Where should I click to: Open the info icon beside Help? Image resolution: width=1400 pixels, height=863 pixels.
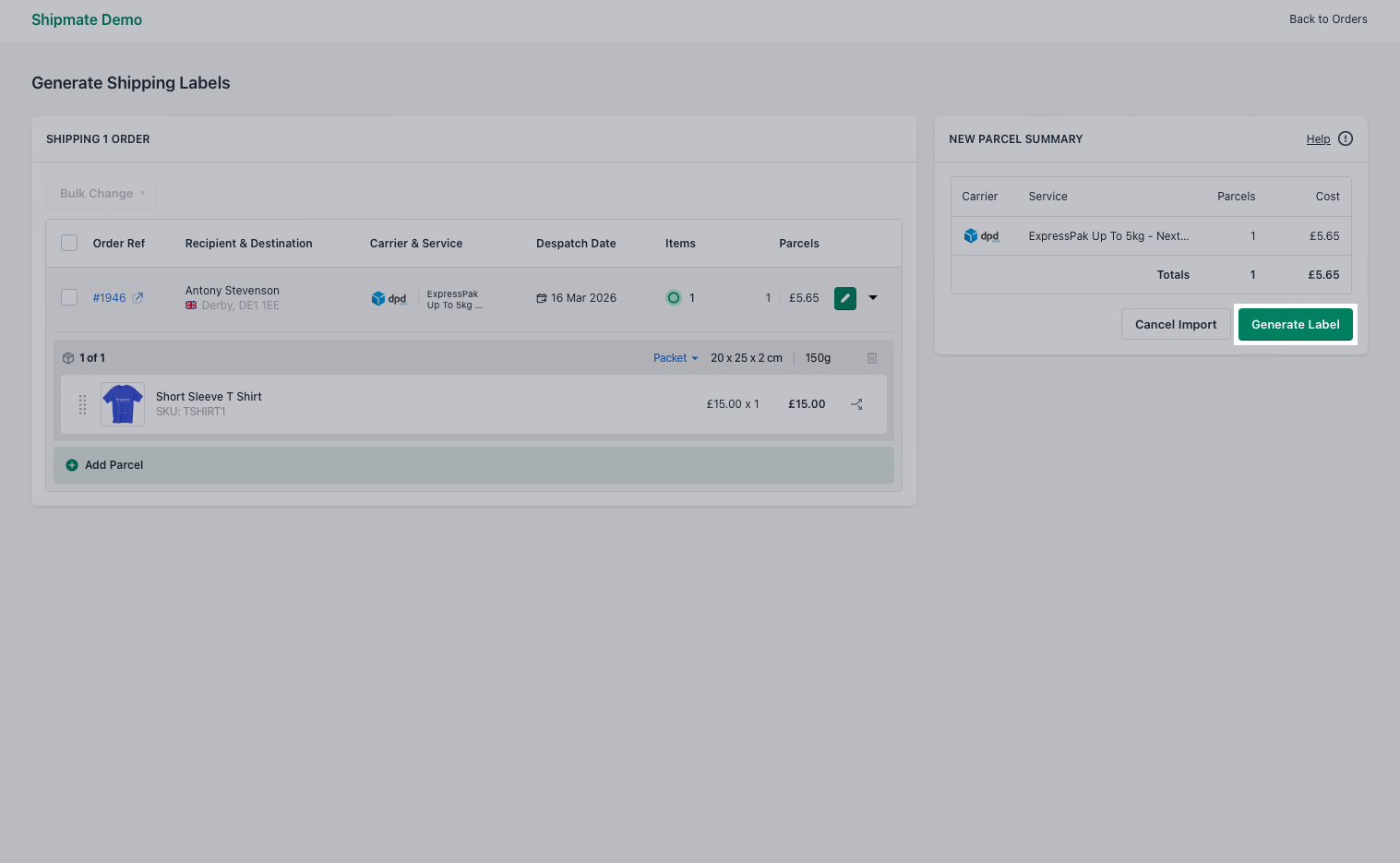(x=1345, y=138)
